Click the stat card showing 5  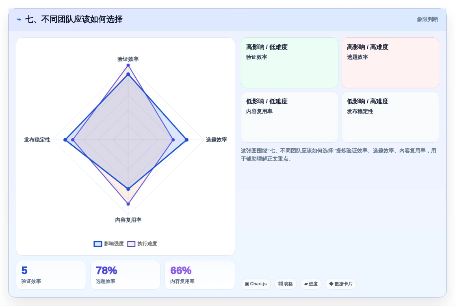tap(51, 275)
